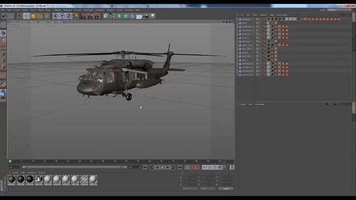Toggle the X axis lock
The width and height of the screenshot is (356, 200).
click(56, 16)
